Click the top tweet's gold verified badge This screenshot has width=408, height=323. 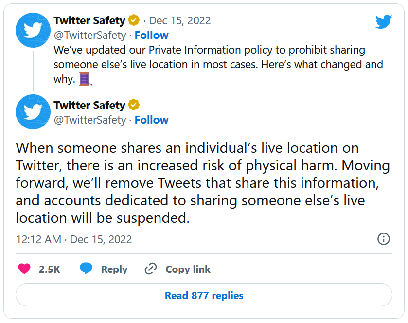[134, 21]
